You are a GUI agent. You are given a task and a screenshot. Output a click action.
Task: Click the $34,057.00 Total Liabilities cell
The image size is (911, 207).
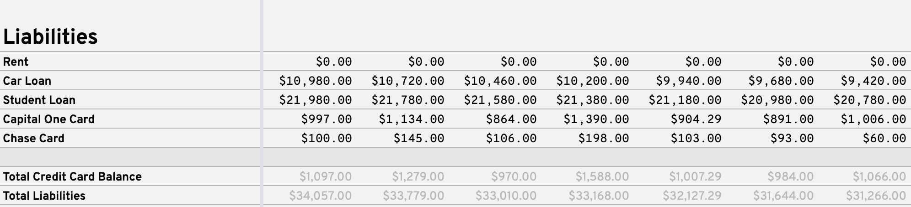pyautogui.click(x=320, y=196)
